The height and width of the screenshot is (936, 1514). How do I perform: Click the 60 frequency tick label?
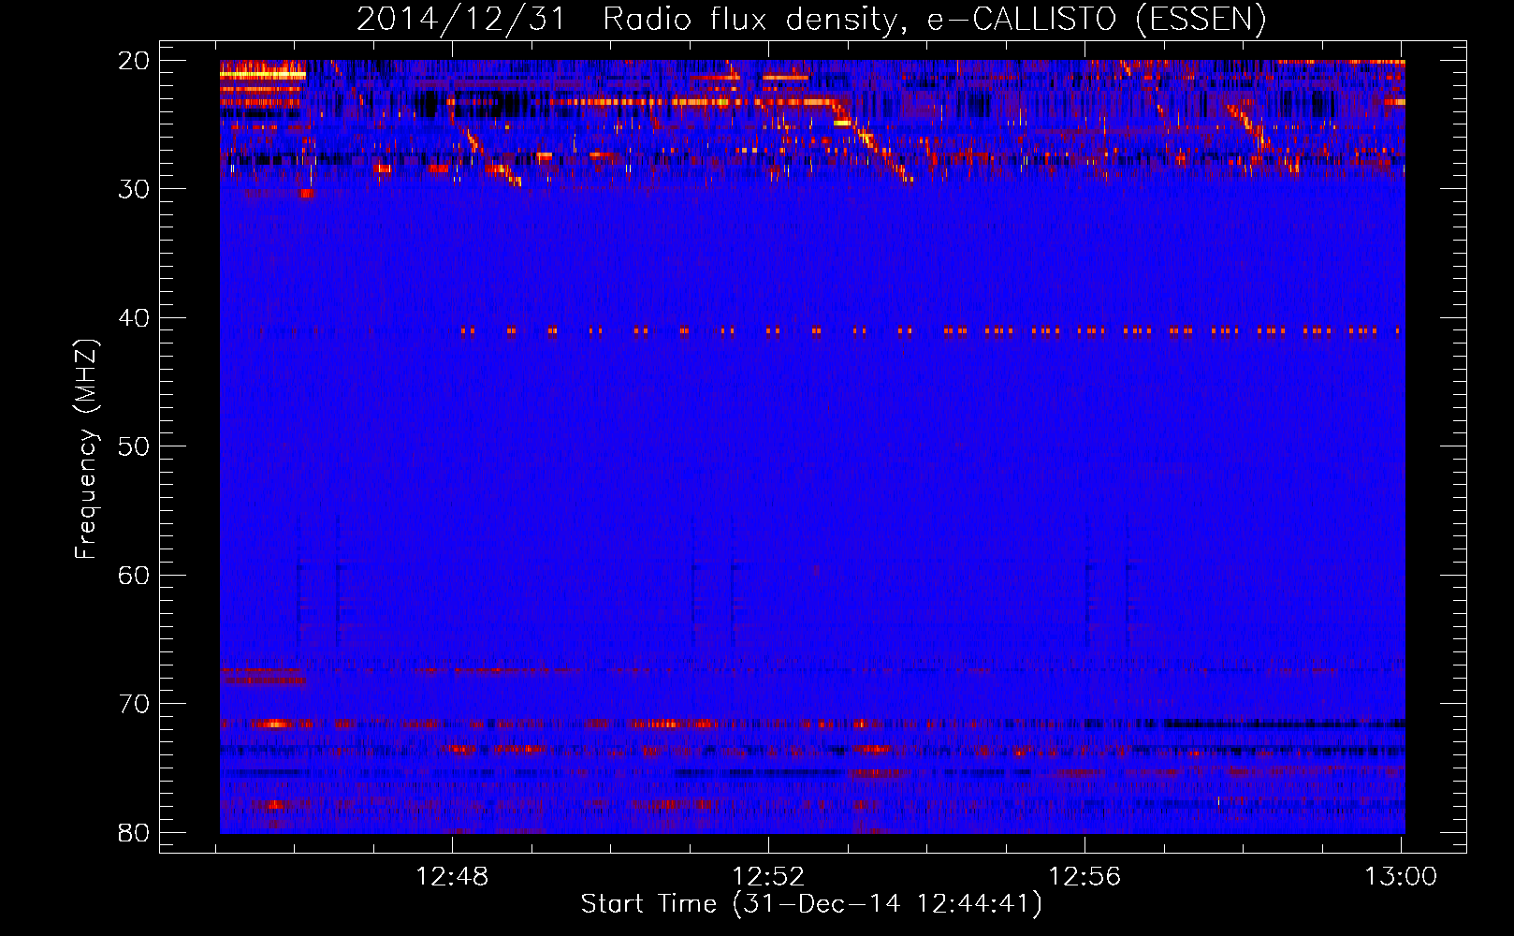135,576
